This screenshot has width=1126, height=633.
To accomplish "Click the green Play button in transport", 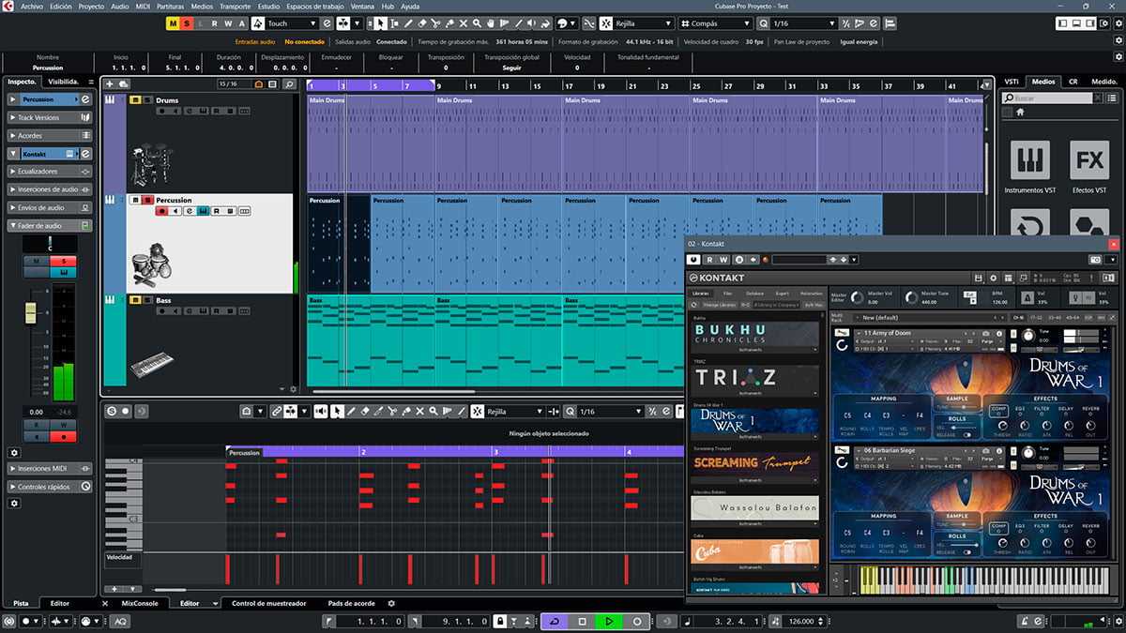I will click(x=609, y=621).
